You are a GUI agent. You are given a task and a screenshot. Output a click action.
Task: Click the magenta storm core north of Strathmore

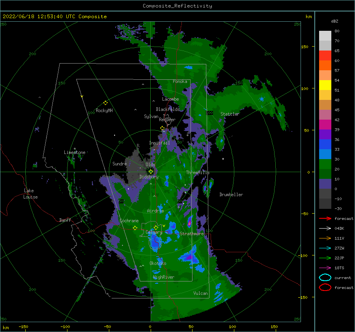click(189, 223)
